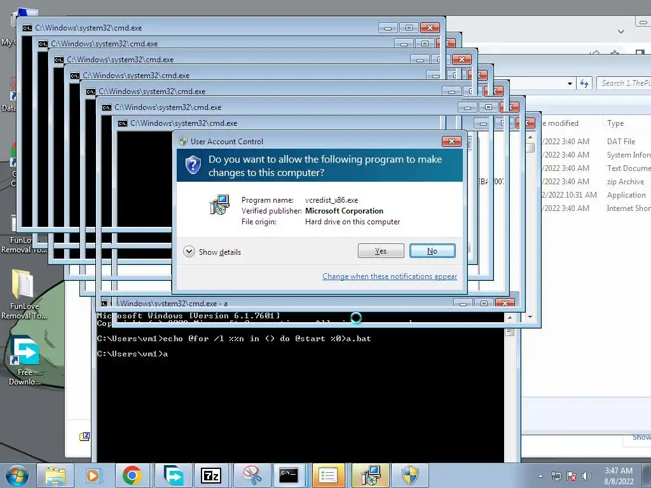The image size is (651, 488).
Task: Maximize the topmost cmd.exe window
Action: pyautogui.click(x=409, y=28)
